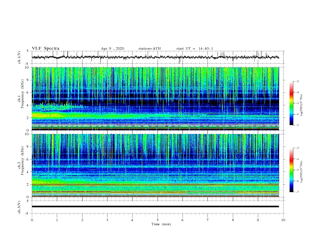Click the "-5" tick on ch.3(V) axis

[x=27, y=214]
